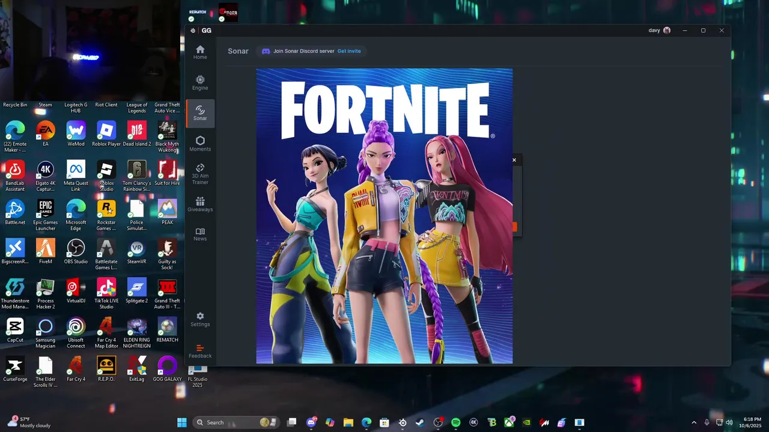
Task: Select the PEAK desktop icon
Action: pyautogui.click(x=167, y=212)
